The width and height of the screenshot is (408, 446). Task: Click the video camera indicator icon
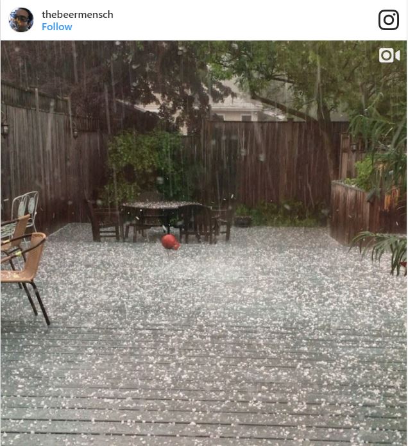point(389,55)
